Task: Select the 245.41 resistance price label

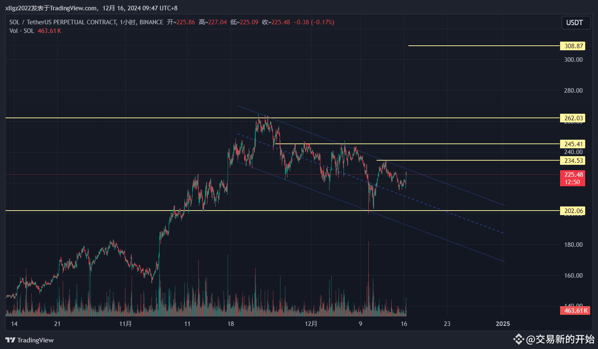Action: [x=572, y=144]
